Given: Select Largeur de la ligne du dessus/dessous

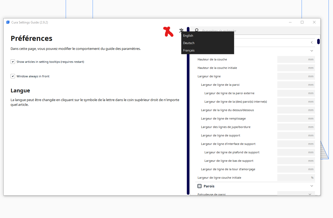Looking at the screenshot, I should pyautogui.click(x=227, y=110).
